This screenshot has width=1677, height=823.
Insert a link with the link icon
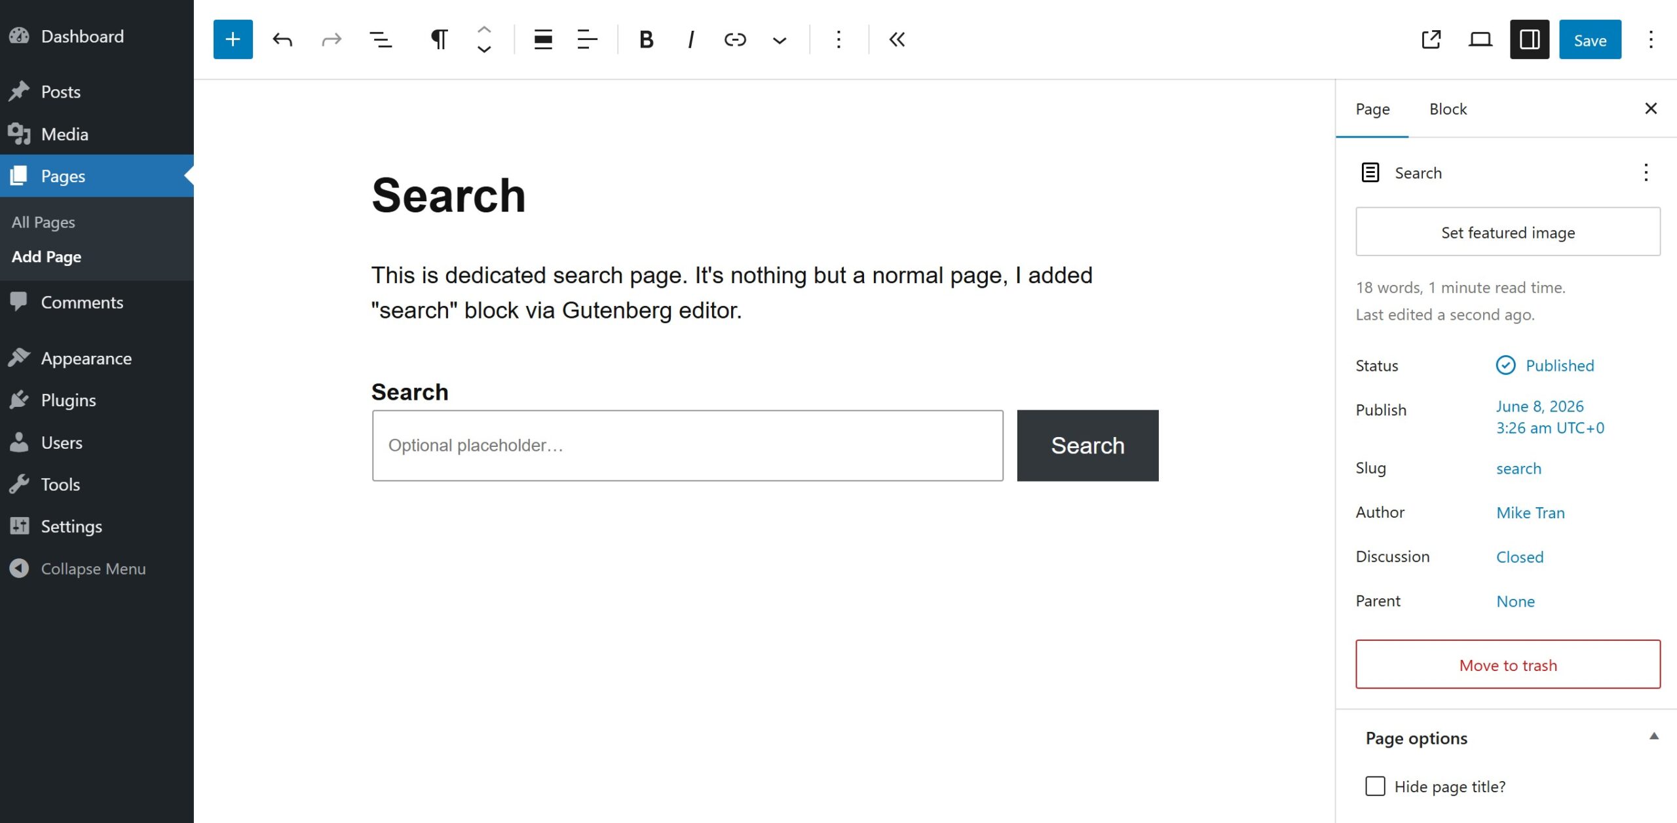(735, 39)
